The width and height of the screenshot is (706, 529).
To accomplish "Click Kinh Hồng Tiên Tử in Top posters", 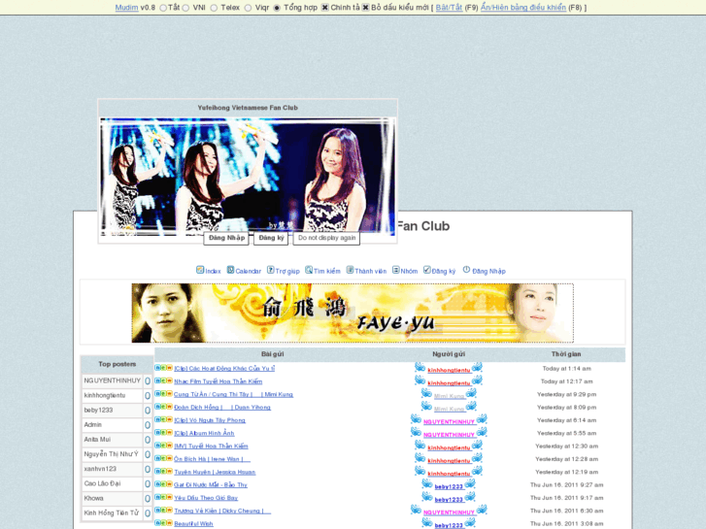I will point(112,512).
